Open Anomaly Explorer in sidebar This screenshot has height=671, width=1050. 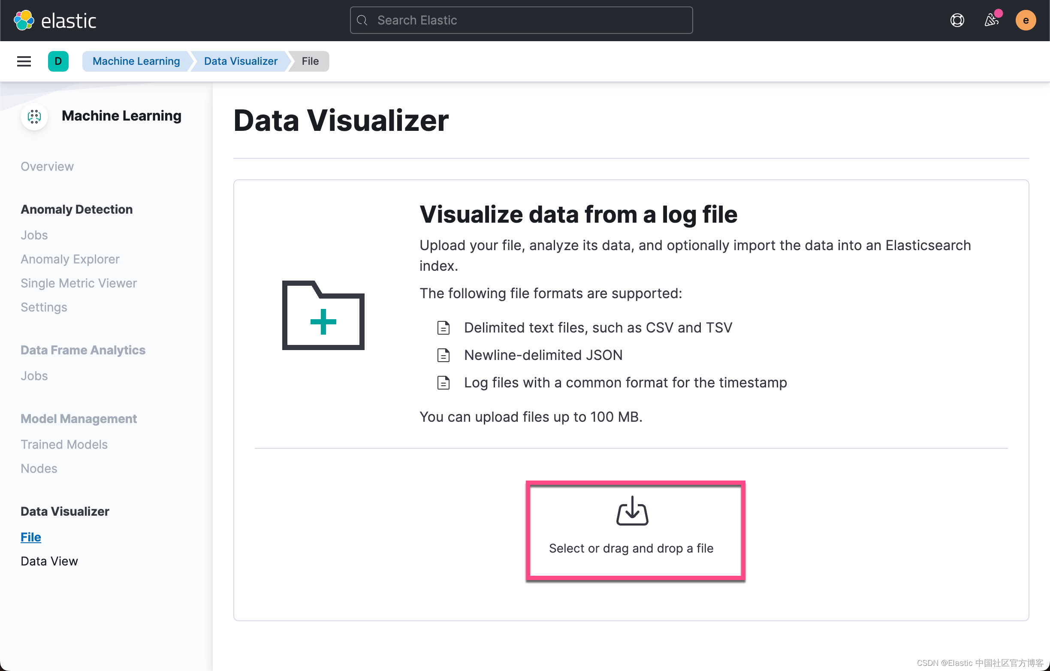pos(70,259)
